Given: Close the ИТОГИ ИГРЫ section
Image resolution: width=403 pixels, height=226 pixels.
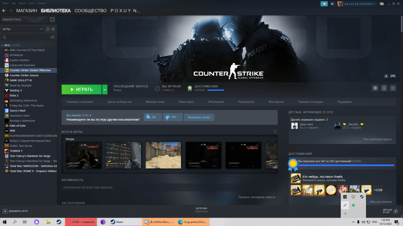Looking at the screenshot, I should point(275,131).
